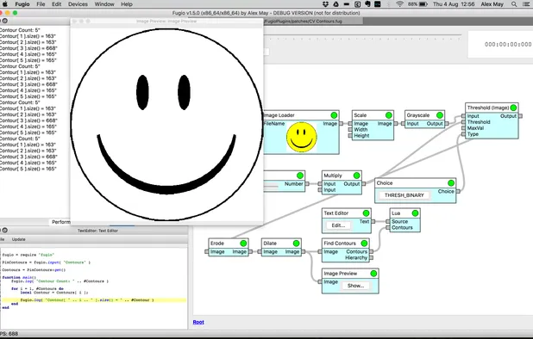Screen dimensions: 533x339
Task: Select the Image input pin on Image Preview node
Action: coord(319,281)
